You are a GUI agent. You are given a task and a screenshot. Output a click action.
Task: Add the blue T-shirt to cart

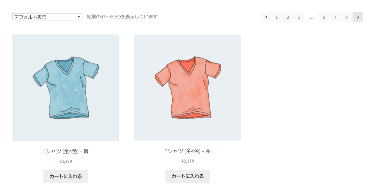point(65,176)
